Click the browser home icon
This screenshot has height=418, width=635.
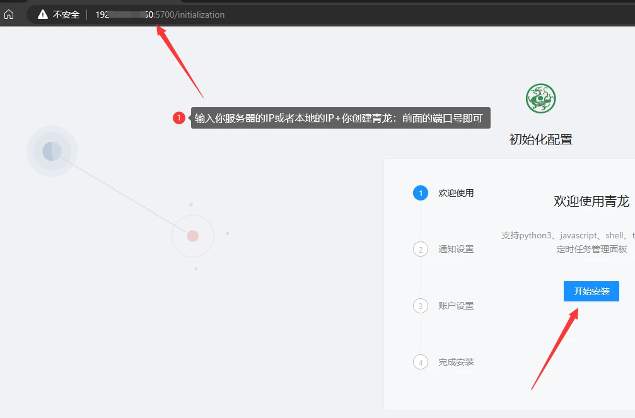[9, 15]
